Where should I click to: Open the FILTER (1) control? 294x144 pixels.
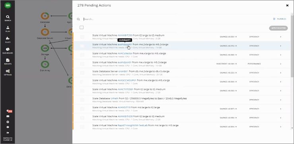pos(280,19)
